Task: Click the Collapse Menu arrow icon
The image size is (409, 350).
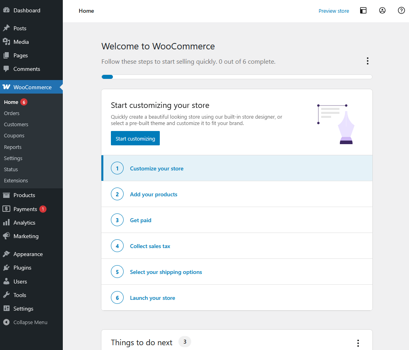Action: (x=6, y=322)
